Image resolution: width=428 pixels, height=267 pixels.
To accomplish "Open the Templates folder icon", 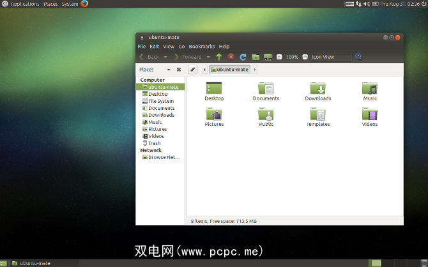I will pos(318,117).
